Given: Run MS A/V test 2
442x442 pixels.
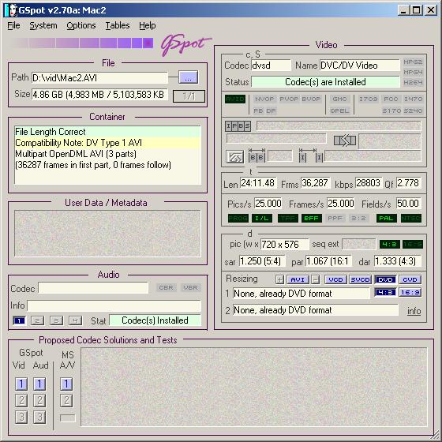Looking at the screenshot, I should point(66,400).
